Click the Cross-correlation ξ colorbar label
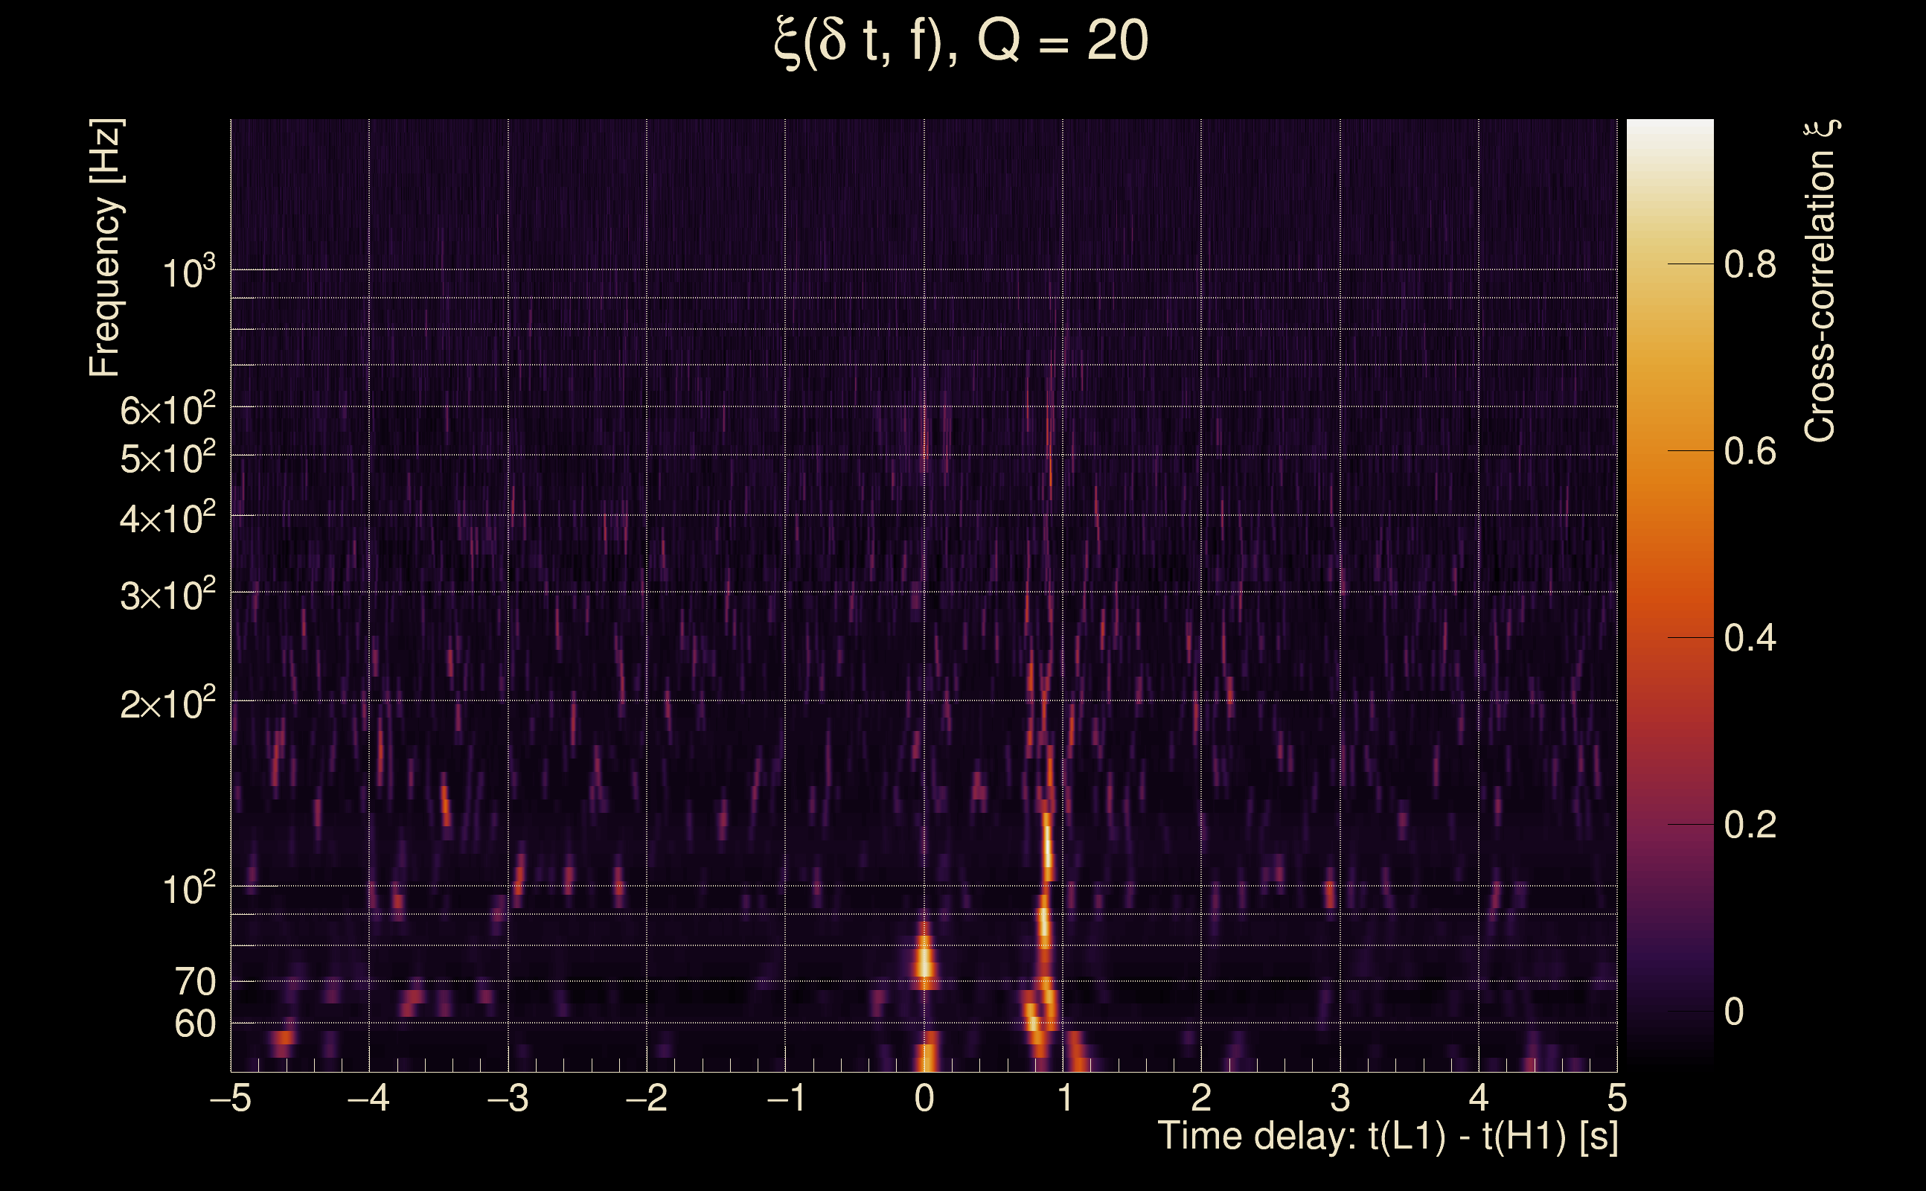 1820,281
